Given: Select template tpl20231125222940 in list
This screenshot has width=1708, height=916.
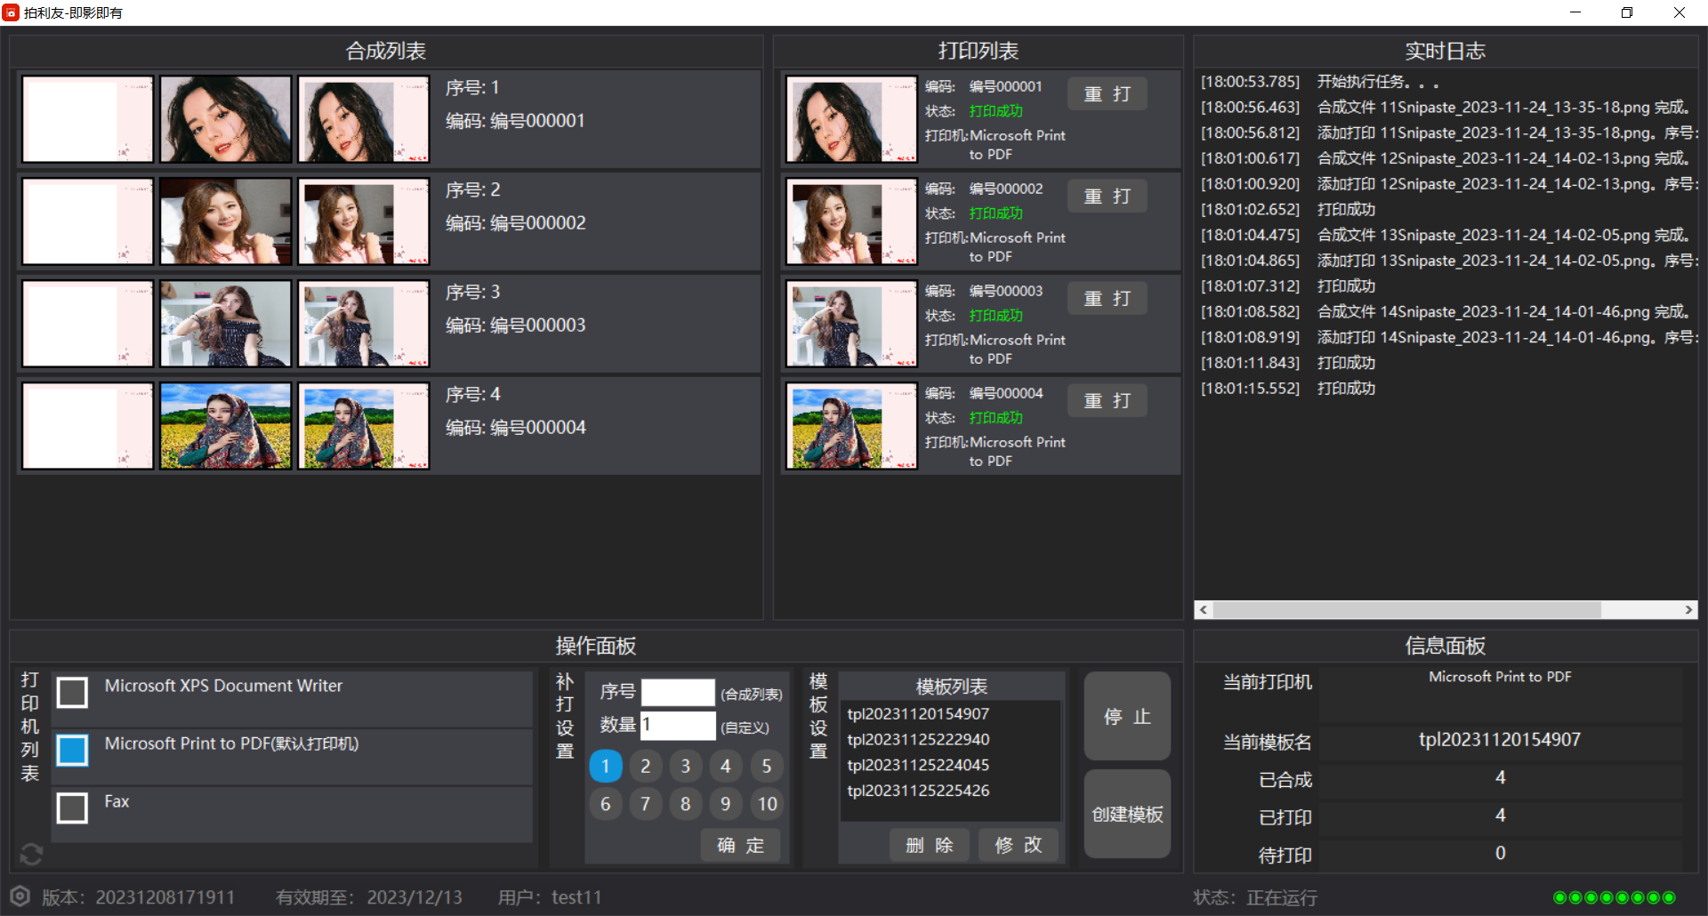Looking at the screenshot, I should (918, 739).
